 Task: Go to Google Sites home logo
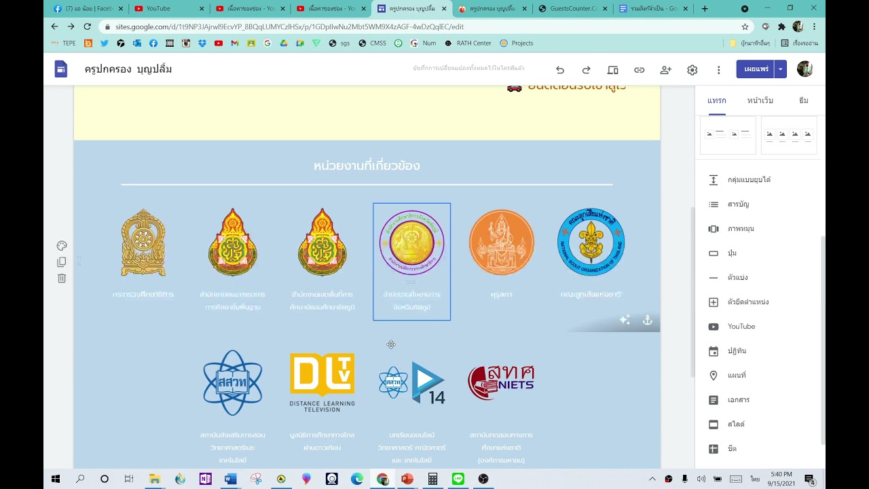[61, 69]
